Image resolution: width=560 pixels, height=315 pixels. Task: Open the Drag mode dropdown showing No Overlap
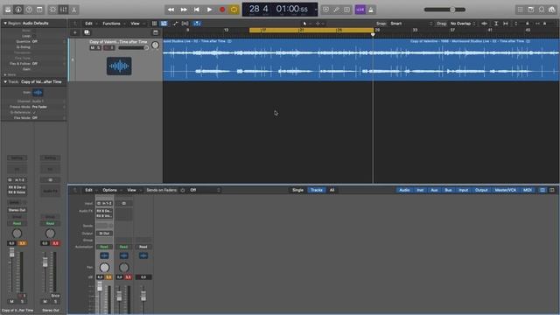pyautogui.click(x=463, y=24)
